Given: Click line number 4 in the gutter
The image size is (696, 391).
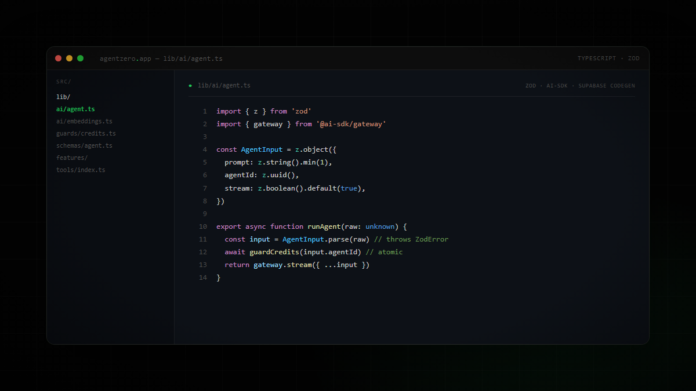Looking at the screenshot, I should (204, 149).
